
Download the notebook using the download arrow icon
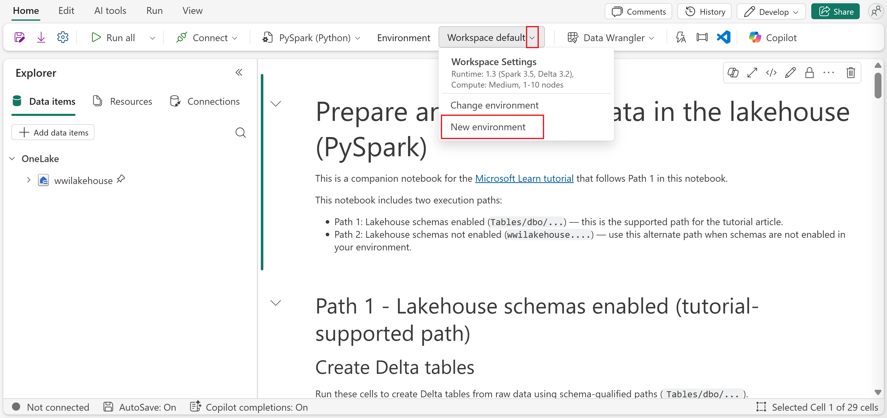click(x=41, y=37)
